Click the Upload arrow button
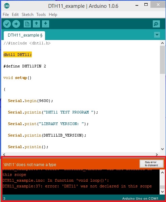The width and height of the screenshot is (166, 202). [16, 24]
